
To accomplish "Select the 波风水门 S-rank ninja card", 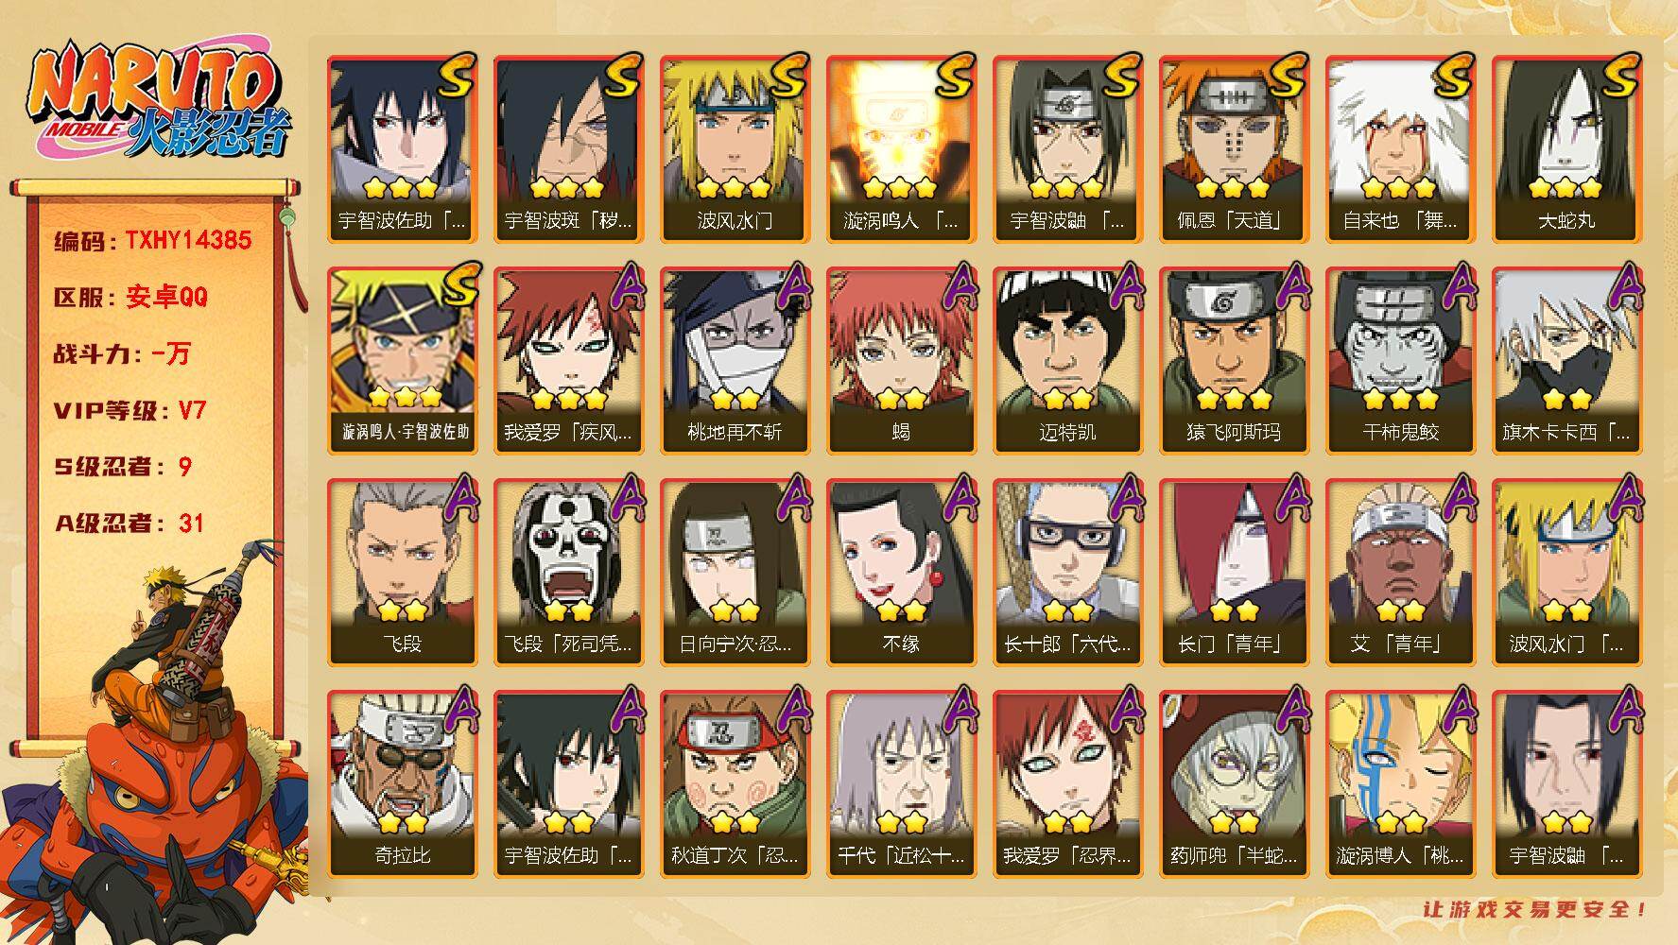I will click(x=735, y=149).
